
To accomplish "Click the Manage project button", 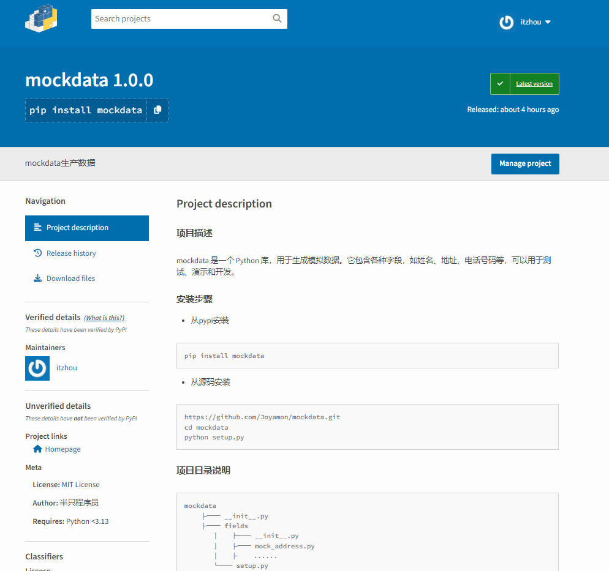I will (x=525, y=163).
